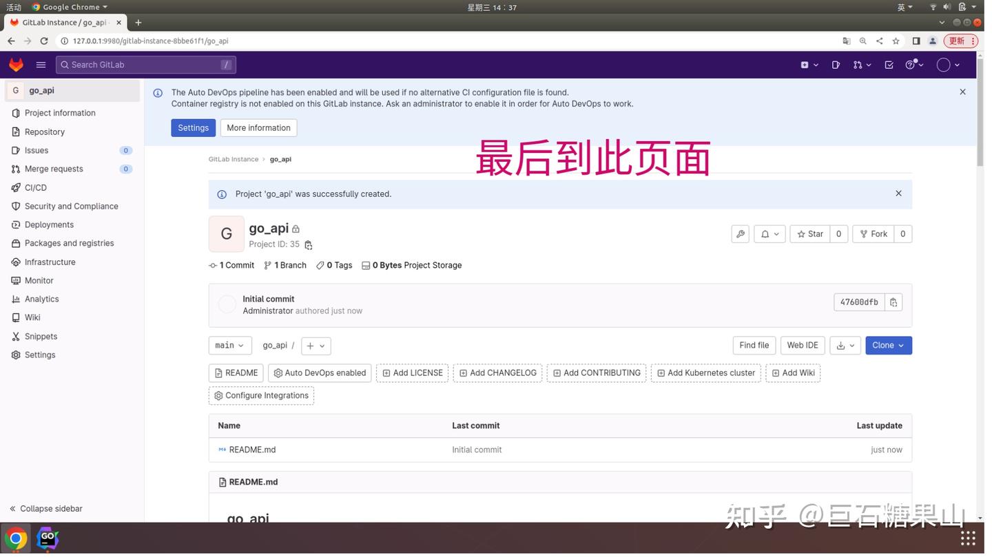Open the new browser tab button
Screen dimensions: 992x557
click(x=138, y=23)
